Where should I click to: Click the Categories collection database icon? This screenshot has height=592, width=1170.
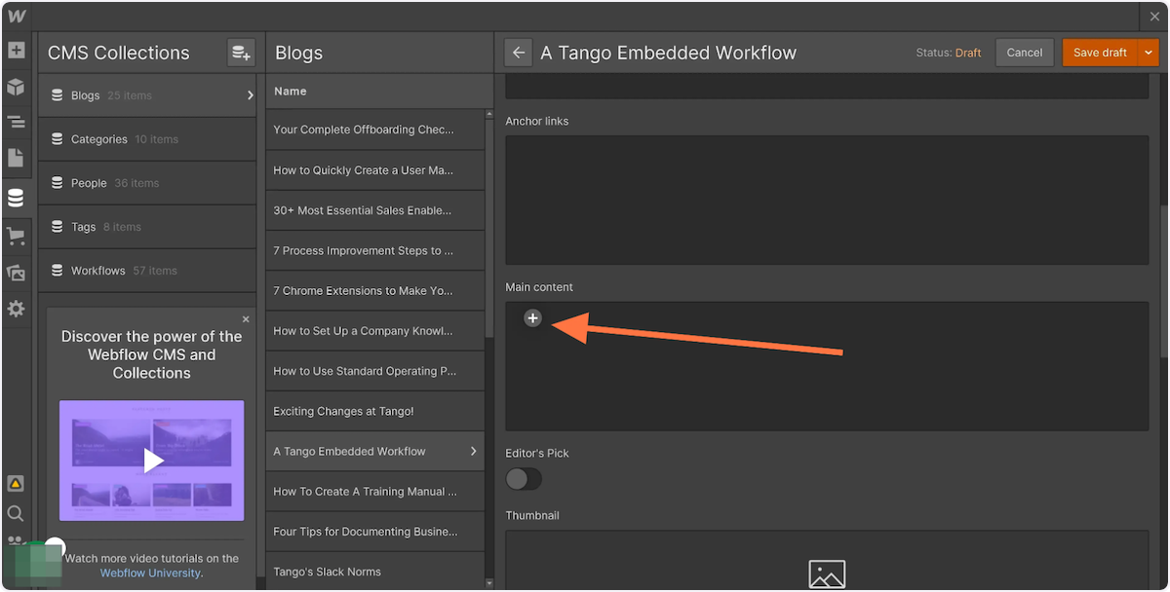coord(58,139)
